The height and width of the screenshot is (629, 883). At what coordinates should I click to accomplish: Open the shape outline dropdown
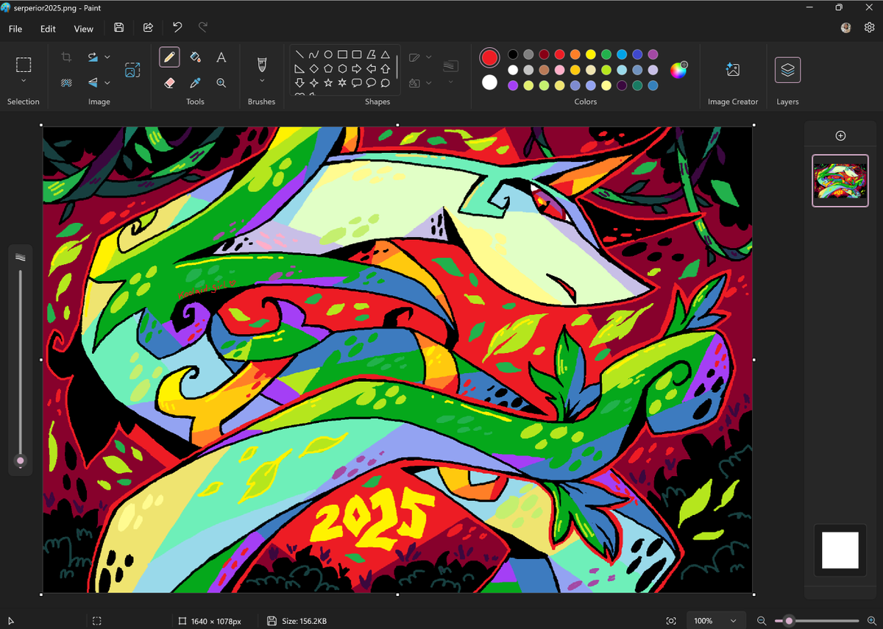tap(428, 57)
